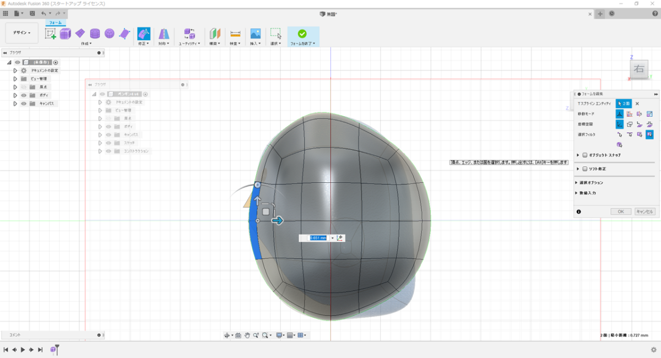Click the ViewCube 右 face
Image resolution: width=661 pixels, height=358 pixels.
pos(639,69)
